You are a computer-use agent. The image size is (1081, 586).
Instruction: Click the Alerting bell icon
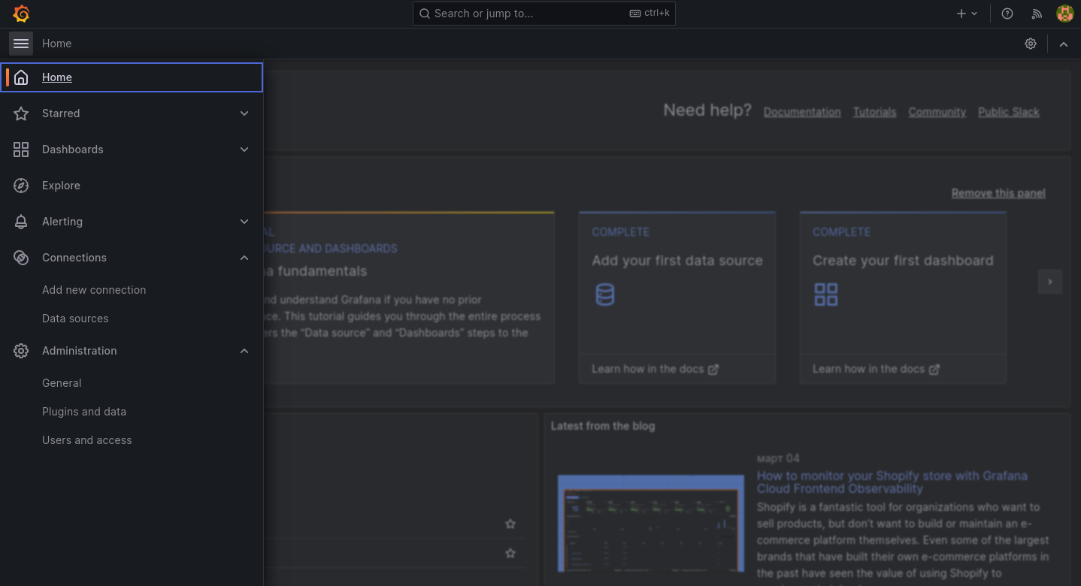point(21,222)
